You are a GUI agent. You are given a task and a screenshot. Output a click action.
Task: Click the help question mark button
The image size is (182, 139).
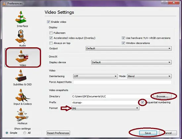[165, 2]
